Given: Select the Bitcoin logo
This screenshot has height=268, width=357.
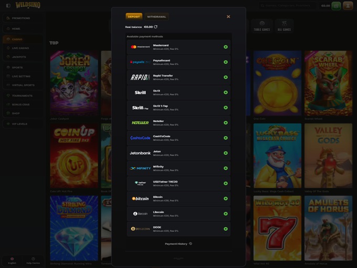Looking at the screenshot, I should [x=140, y=199].
